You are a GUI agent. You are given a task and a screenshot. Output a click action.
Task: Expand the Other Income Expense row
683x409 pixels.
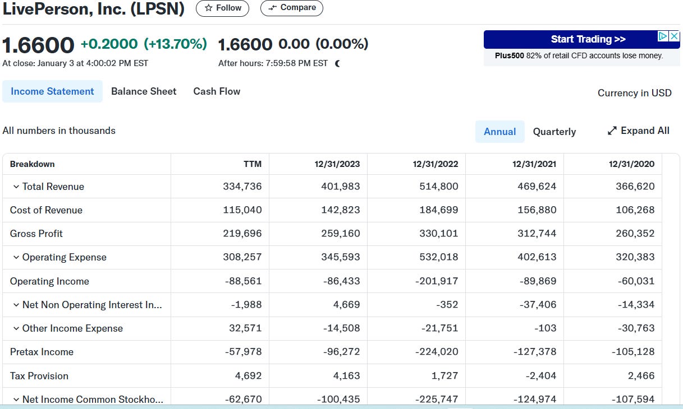tap(16, 328)
